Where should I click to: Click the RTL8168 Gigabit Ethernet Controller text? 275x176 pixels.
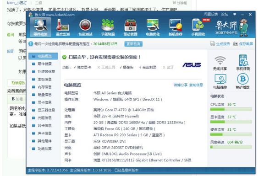(x=142, y=160)
